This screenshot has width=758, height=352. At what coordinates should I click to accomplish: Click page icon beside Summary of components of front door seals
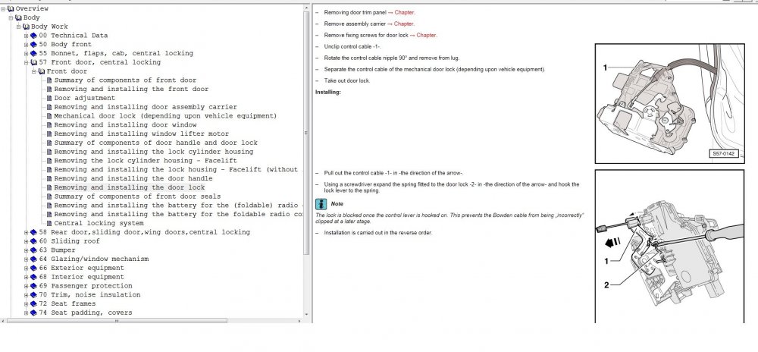click(x=49, y=196)
